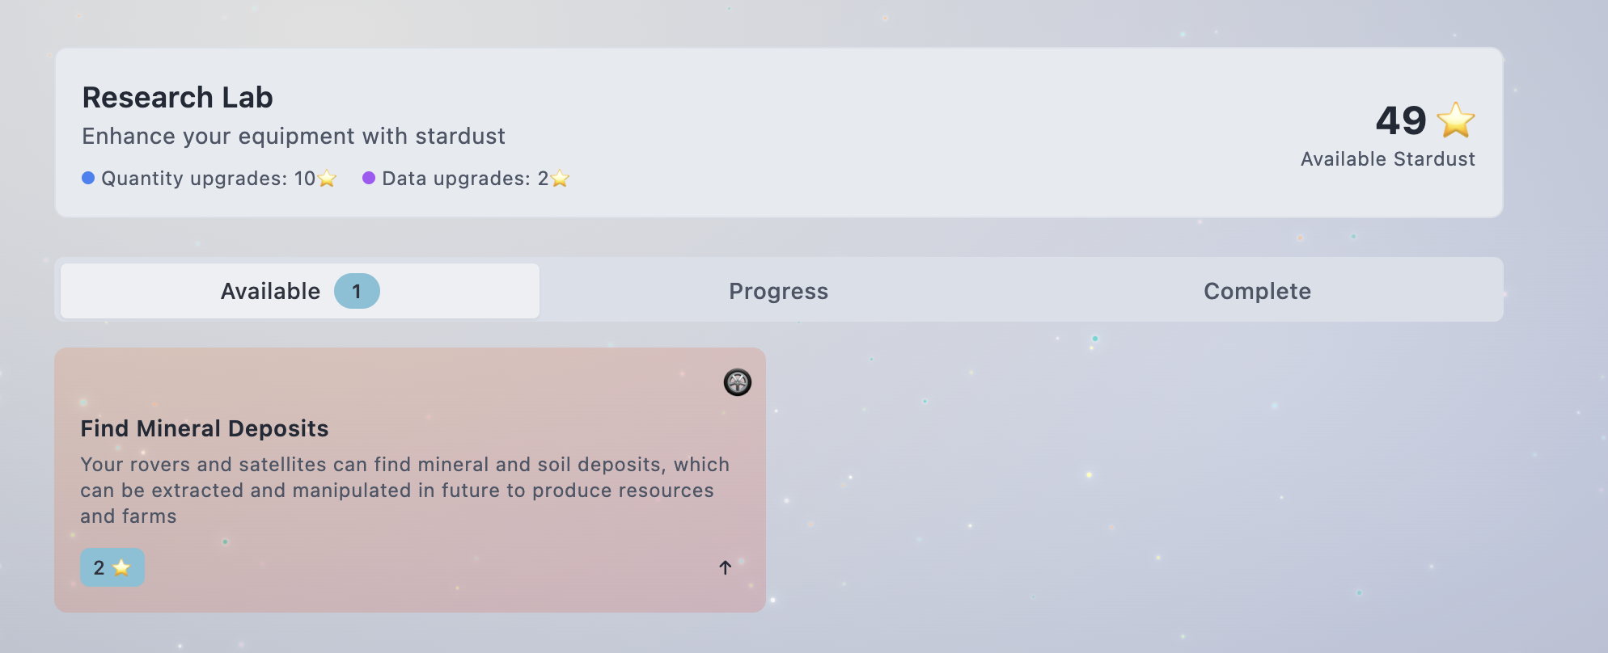Click the upgrade arrow on Find Mineral Deposits
The height and width of the screenshot is (653, 1608).
[x=725, y=567]
